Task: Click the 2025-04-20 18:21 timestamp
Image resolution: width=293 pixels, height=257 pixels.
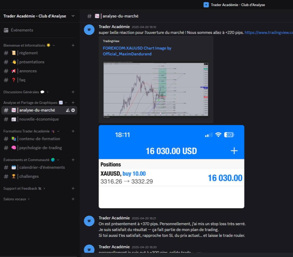Action: [144, 218]
